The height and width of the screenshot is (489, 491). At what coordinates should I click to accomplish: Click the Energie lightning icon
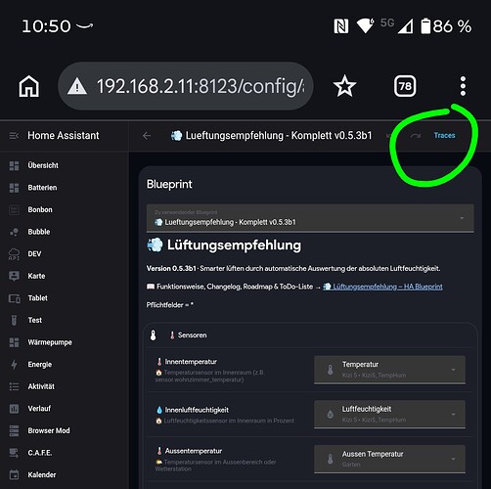tap(14, 365)
